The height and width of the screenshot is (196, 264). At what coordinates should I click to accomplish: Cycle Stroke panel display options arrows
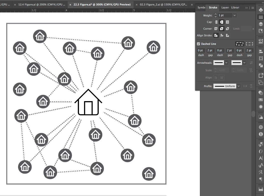207,7
